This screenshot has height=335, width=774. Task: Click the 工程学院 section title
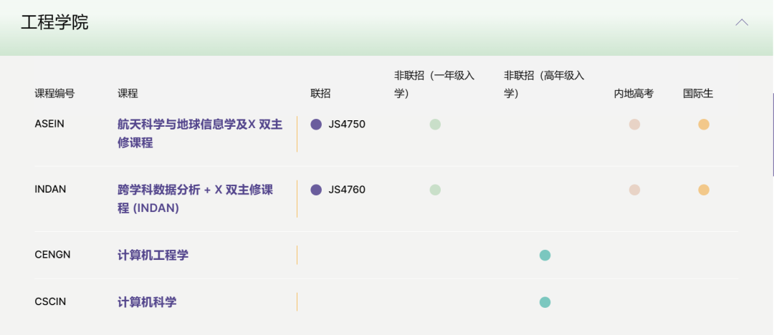click(x=54, y=23)
